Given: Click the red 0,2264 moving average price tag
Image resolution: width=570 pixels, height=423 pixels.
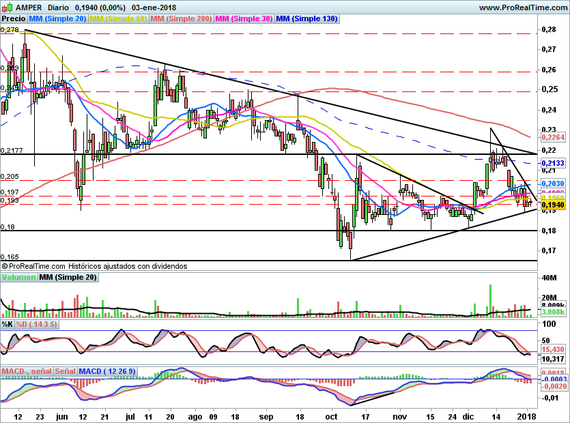Looking at the screenshot, I should [554, 137].
